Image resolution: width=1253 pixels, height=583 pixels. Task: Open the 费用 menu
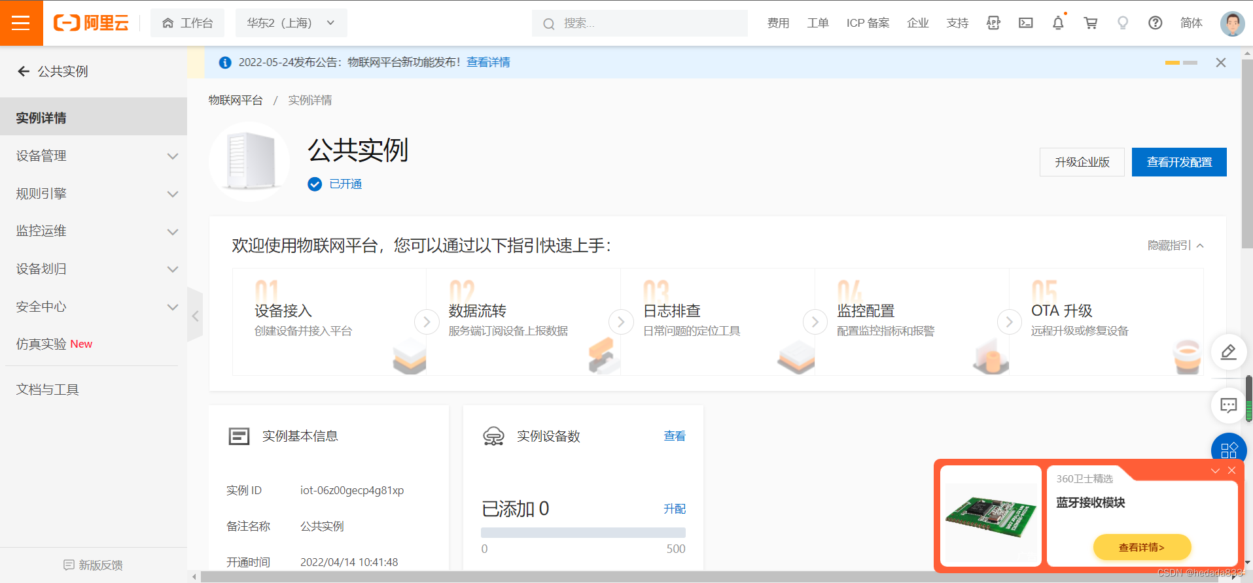[x=778, y=23]
